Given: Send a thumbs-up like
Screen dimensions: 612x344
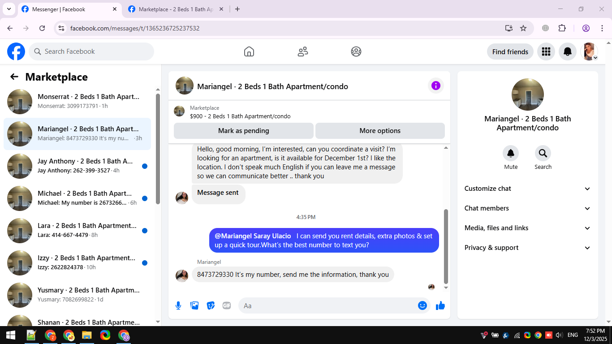Looking at the screenshot, I should point(440,305).
